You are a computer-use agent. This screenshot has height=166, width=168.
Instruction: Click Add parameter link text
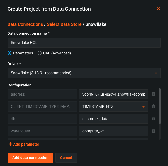(x=26, y=144)
